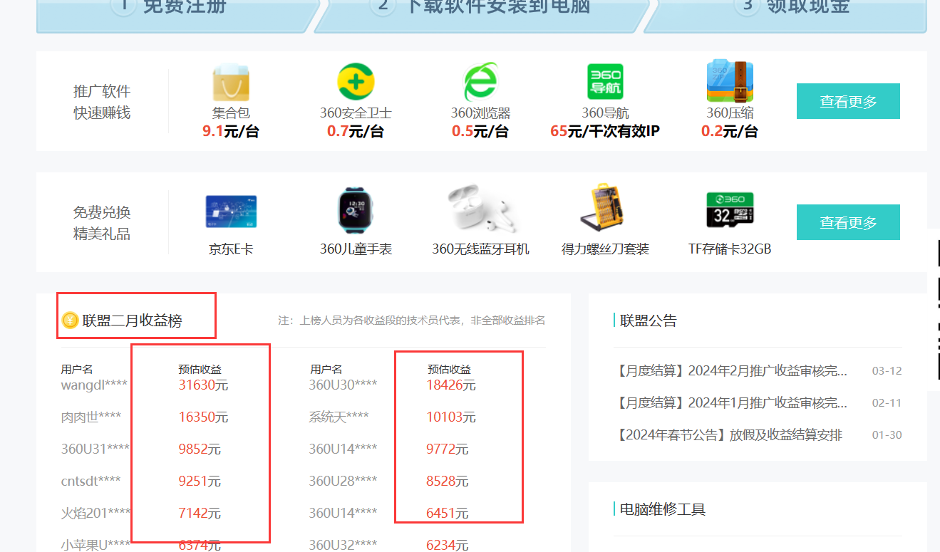Click the 0.5元/台 price text
Screen dimensions: 940x552
pos(480,132)
